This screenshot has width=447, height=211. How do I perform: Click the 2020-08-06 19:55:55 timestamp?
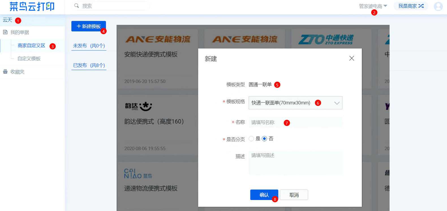pyautogui.click(x=145, y=149)
